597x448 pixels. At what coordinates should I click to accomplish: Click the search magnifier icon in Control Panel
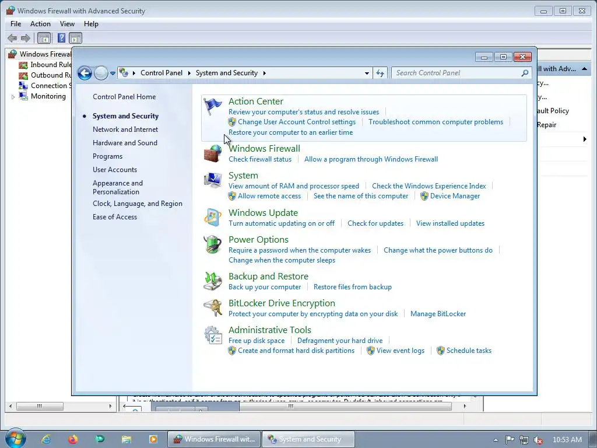(x=525, y=73)
